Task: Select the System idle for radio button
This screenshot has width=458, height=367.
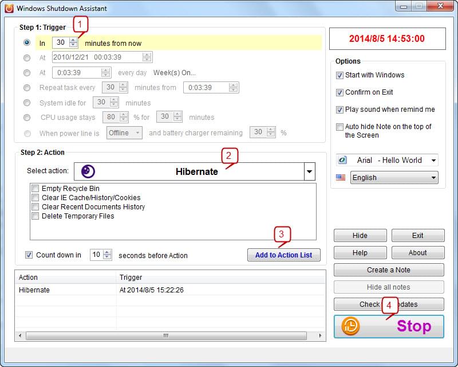Action: tap(27, 103)
